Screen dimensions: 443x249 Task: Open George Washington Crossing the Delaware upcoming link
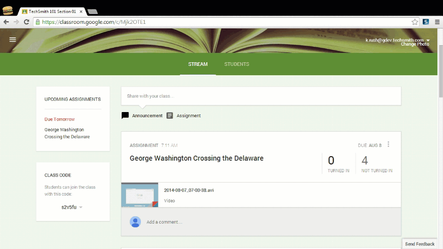tap(67, 133)
